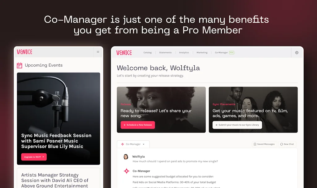Click the Venice logo in desktop header
Image resolution: width=317 pixels, height=188 pixels.
coord(124,53)
